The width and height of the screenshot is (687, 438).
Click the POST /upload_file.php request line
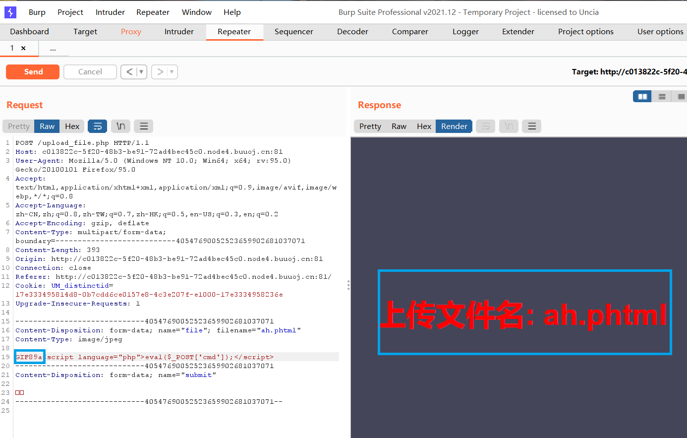82,143
